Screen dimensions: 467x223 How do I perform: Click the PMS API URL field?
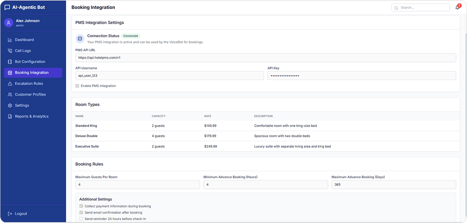265,58
